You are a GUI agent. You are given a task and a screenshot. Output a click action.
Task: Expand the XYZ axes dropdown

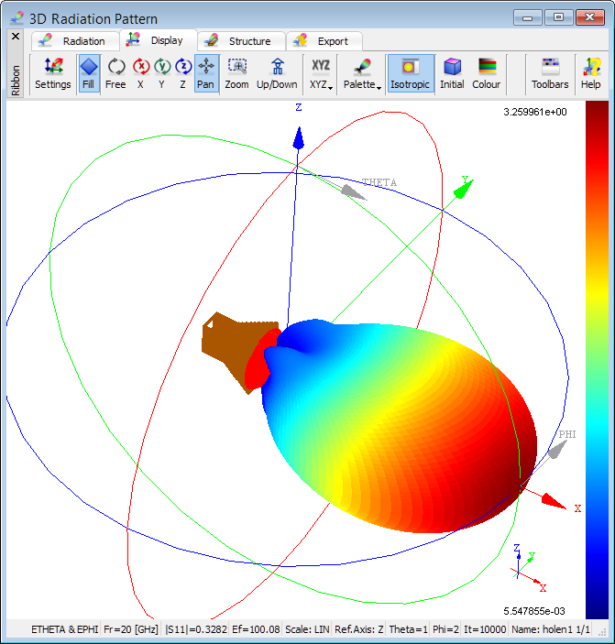click(321, 73)
